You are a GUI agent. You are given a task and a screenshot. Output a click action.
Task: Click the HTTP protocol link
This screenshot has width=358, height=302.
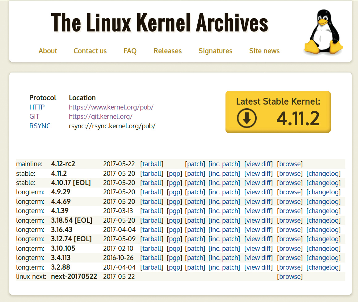(37, 107)
